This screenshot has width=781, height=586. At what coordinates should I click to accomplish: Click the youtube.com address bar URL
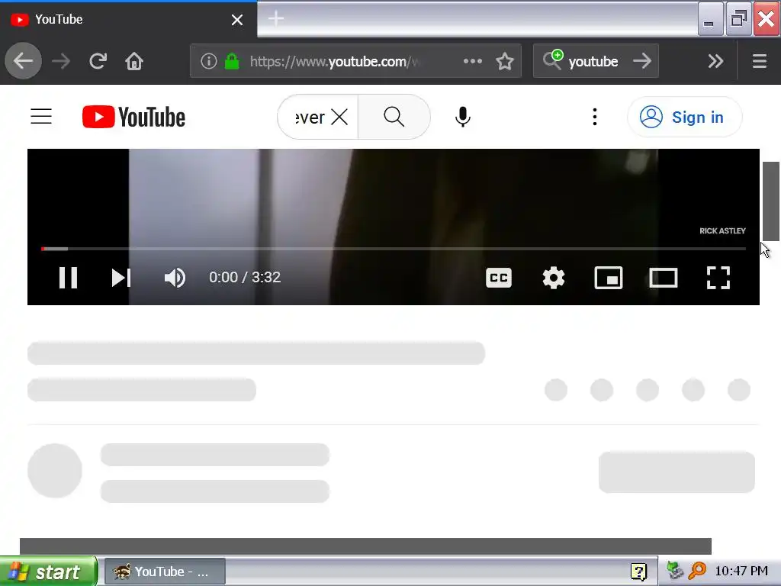(x=336, y=61)
